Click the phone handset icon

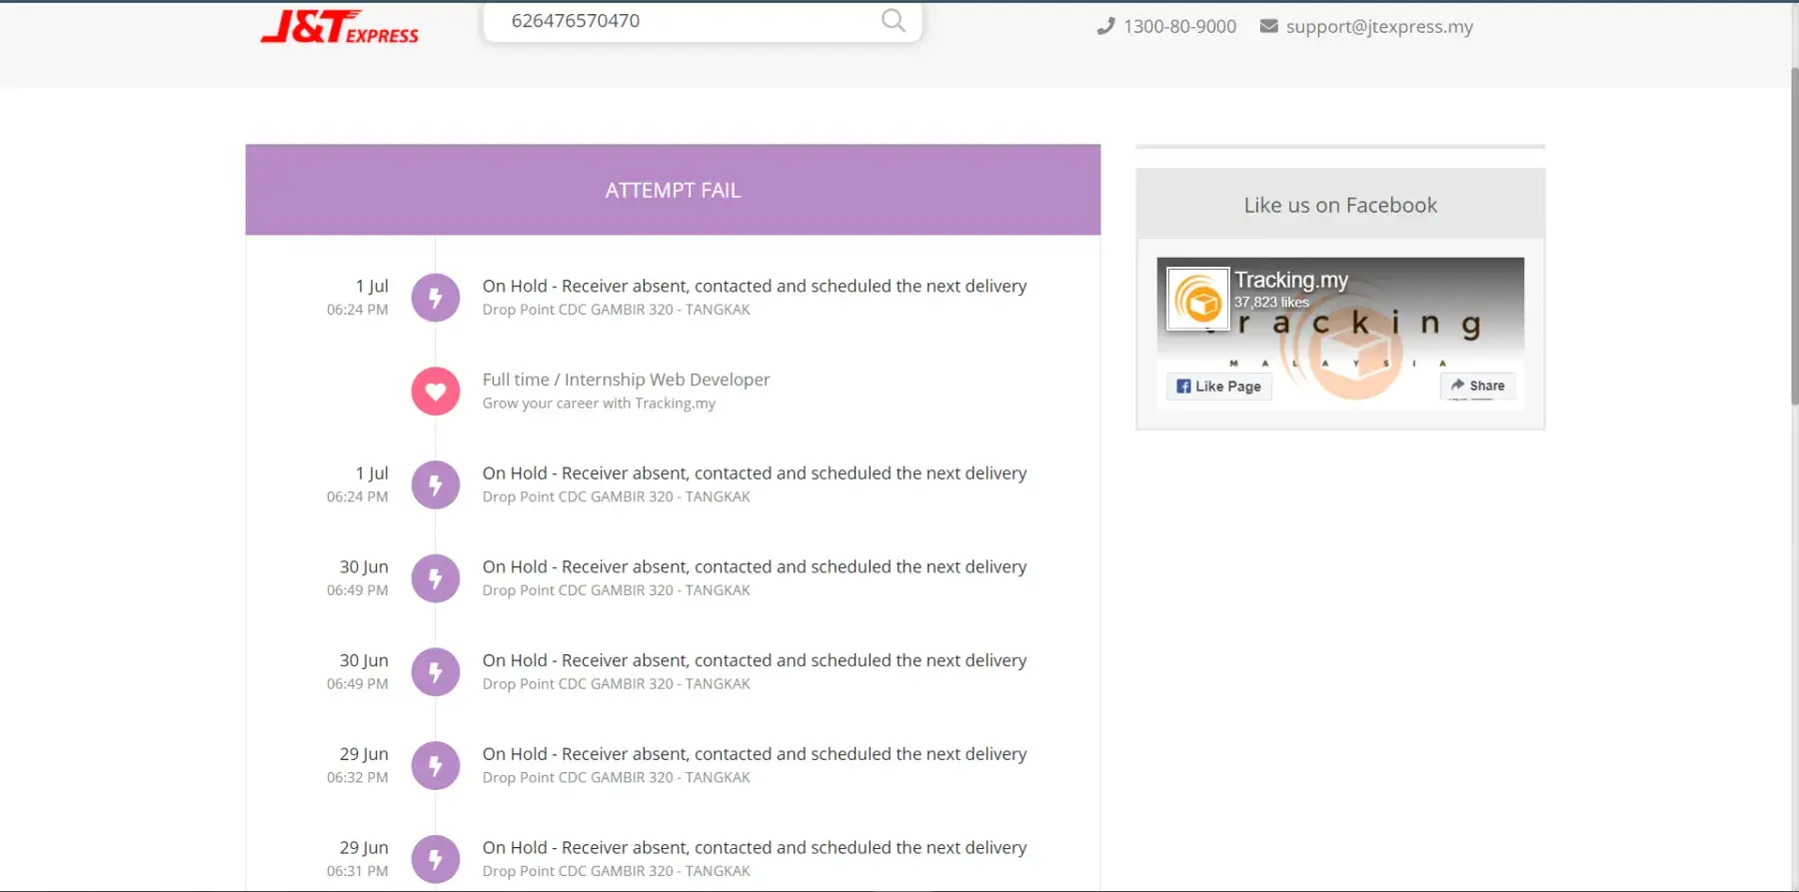[x=1105, y=27]
